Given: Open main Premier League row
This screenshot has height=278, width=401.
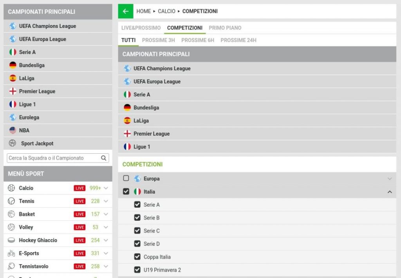Looking at the screenshot, I should [257, 134].
